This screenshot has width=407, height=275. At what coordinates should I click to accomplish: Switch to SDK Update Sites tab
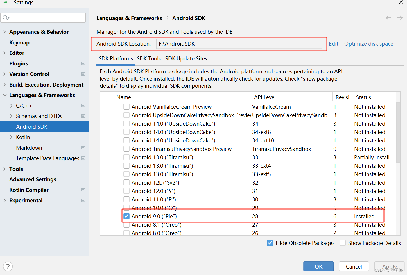point(186,58)
